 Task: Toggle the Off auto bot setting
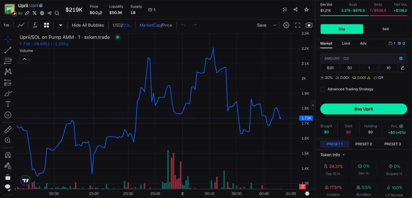(378, 78)
